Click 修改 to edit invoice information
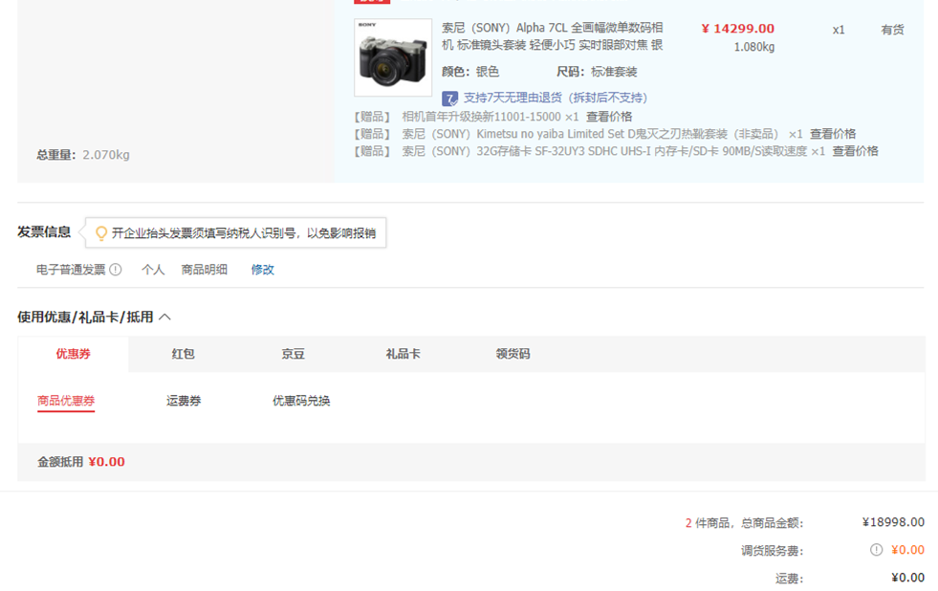The width and height of the screenshot is (938, 591). (x=263, y=270)
